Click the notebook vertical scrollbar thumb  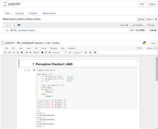(157, 68)
